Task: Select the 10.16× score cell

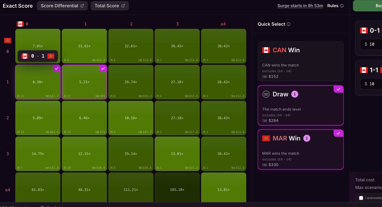Action: (131, 118)
